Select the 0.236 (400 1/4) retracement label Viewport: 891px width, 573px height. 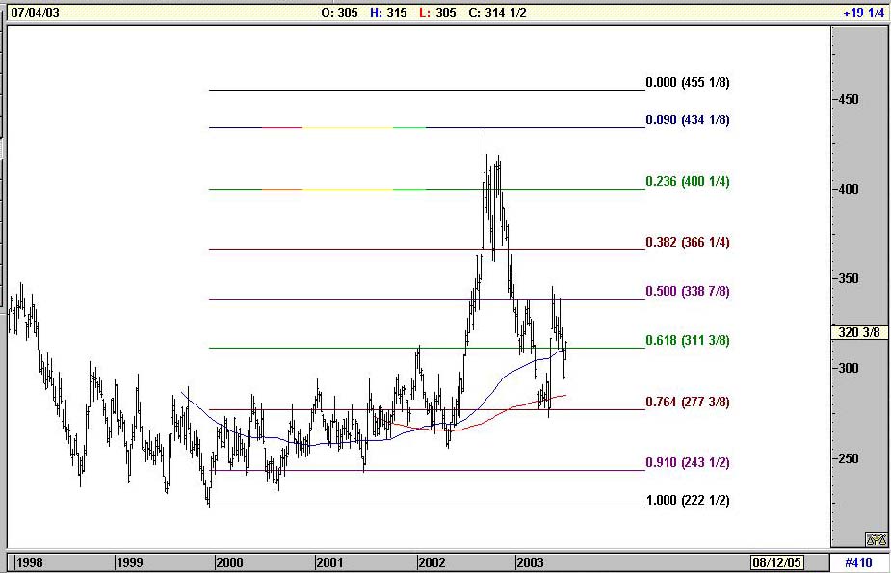pos(688,182)
